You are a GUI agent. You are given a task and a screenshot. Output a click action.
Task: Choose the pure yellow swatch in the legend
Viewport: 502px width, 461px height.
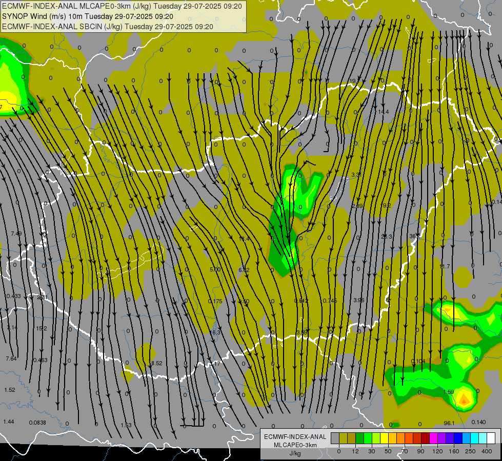[x=385, y=438]
